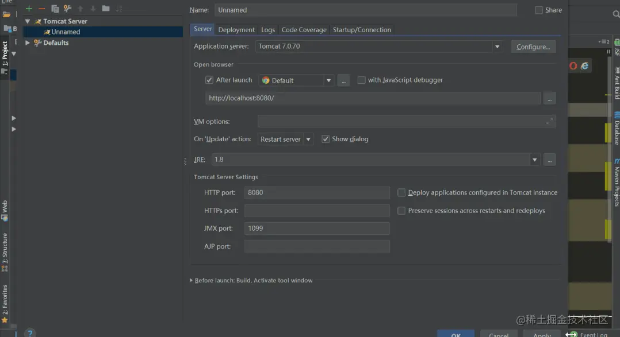Screen dimensions: 620x337
Task: Click the AJP port field
Action: pos(317,247)
